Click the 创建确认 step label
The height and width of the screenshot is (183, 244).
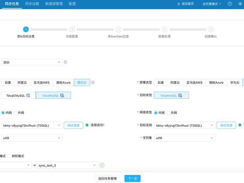pyautogui.click(x=211, y=36)
